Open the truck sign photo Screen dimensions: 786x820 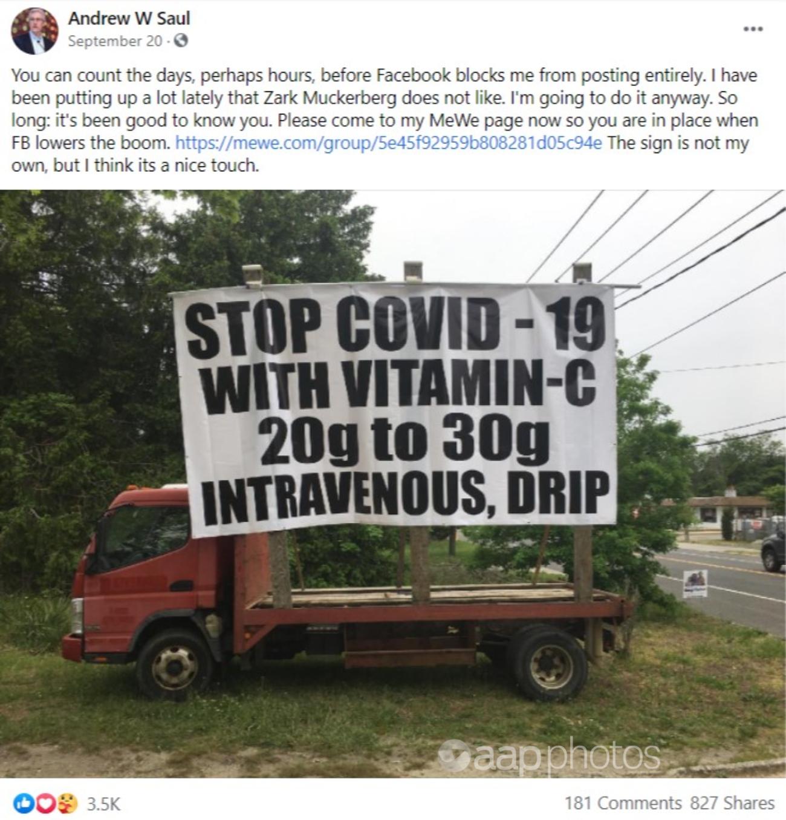(x=393, y=484)
